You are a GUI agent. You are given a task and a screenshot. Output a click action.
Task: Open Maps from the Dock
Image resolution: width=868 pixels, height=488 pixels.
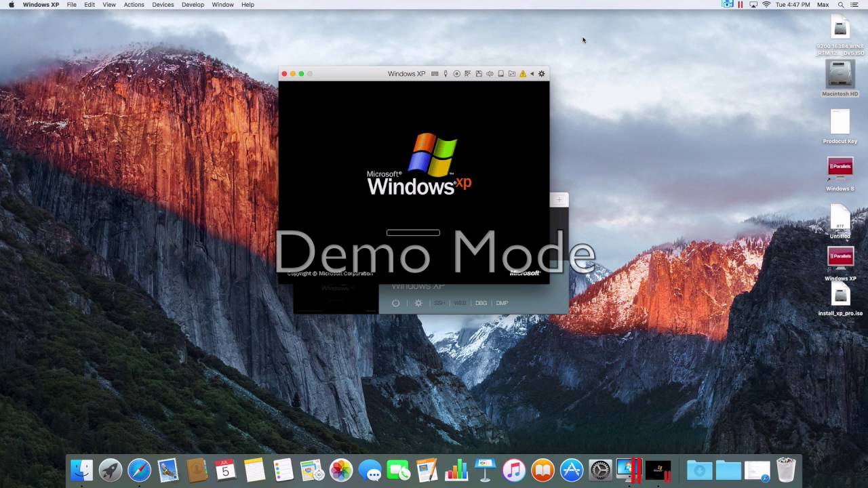pyautogui.click(x=312, y=470)
